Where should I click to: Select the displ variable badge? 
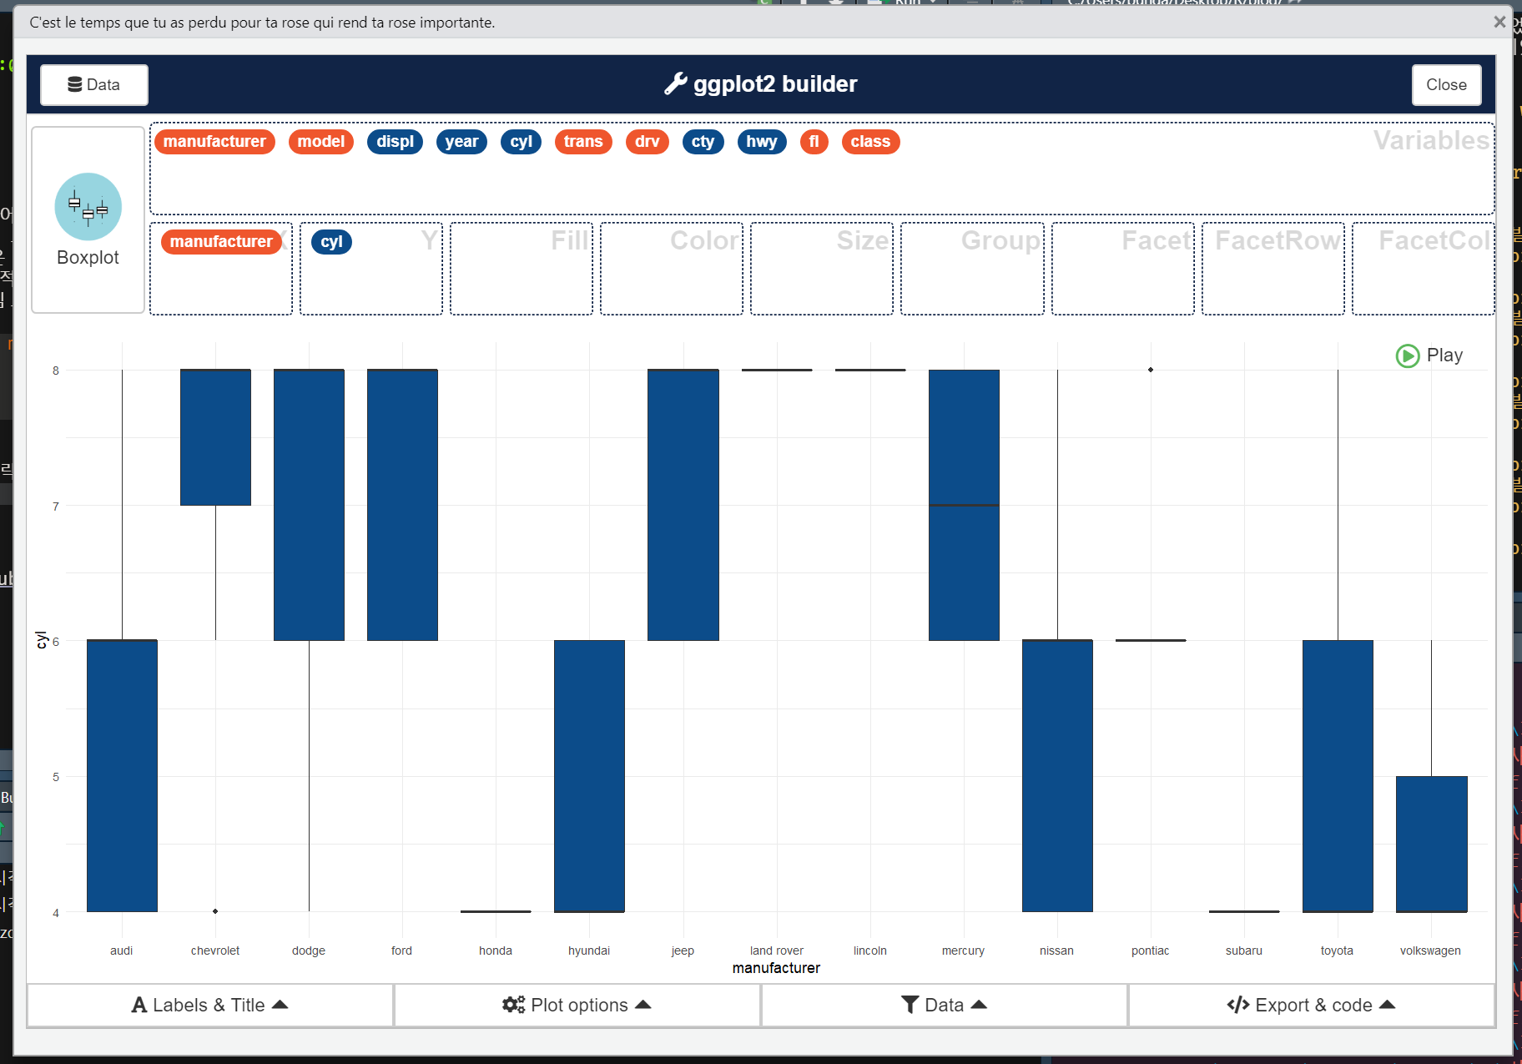[x=395, y=142]
